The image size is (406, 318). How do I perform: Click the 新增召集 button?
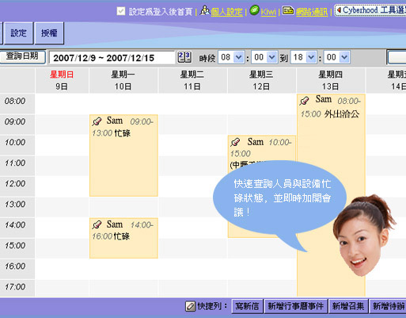(x=348, y=306)
